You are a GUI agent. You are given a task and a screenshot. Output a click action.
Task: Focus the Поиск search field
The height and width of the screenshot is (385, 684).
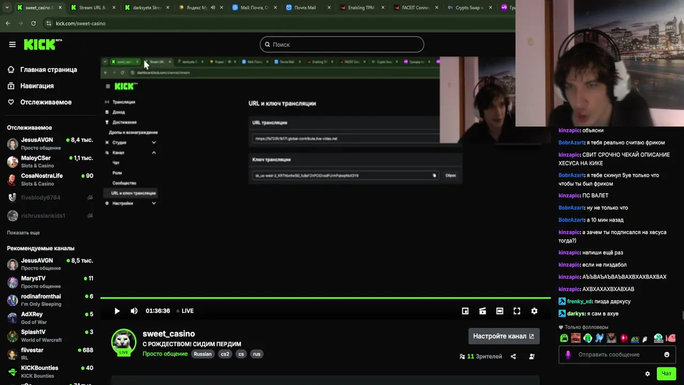tap(342, 44)
